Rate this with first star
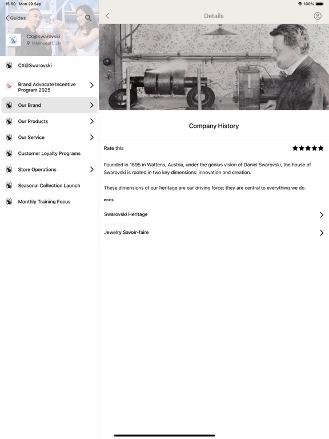Screen dimensions: 329x439 (x=295, y=148)
